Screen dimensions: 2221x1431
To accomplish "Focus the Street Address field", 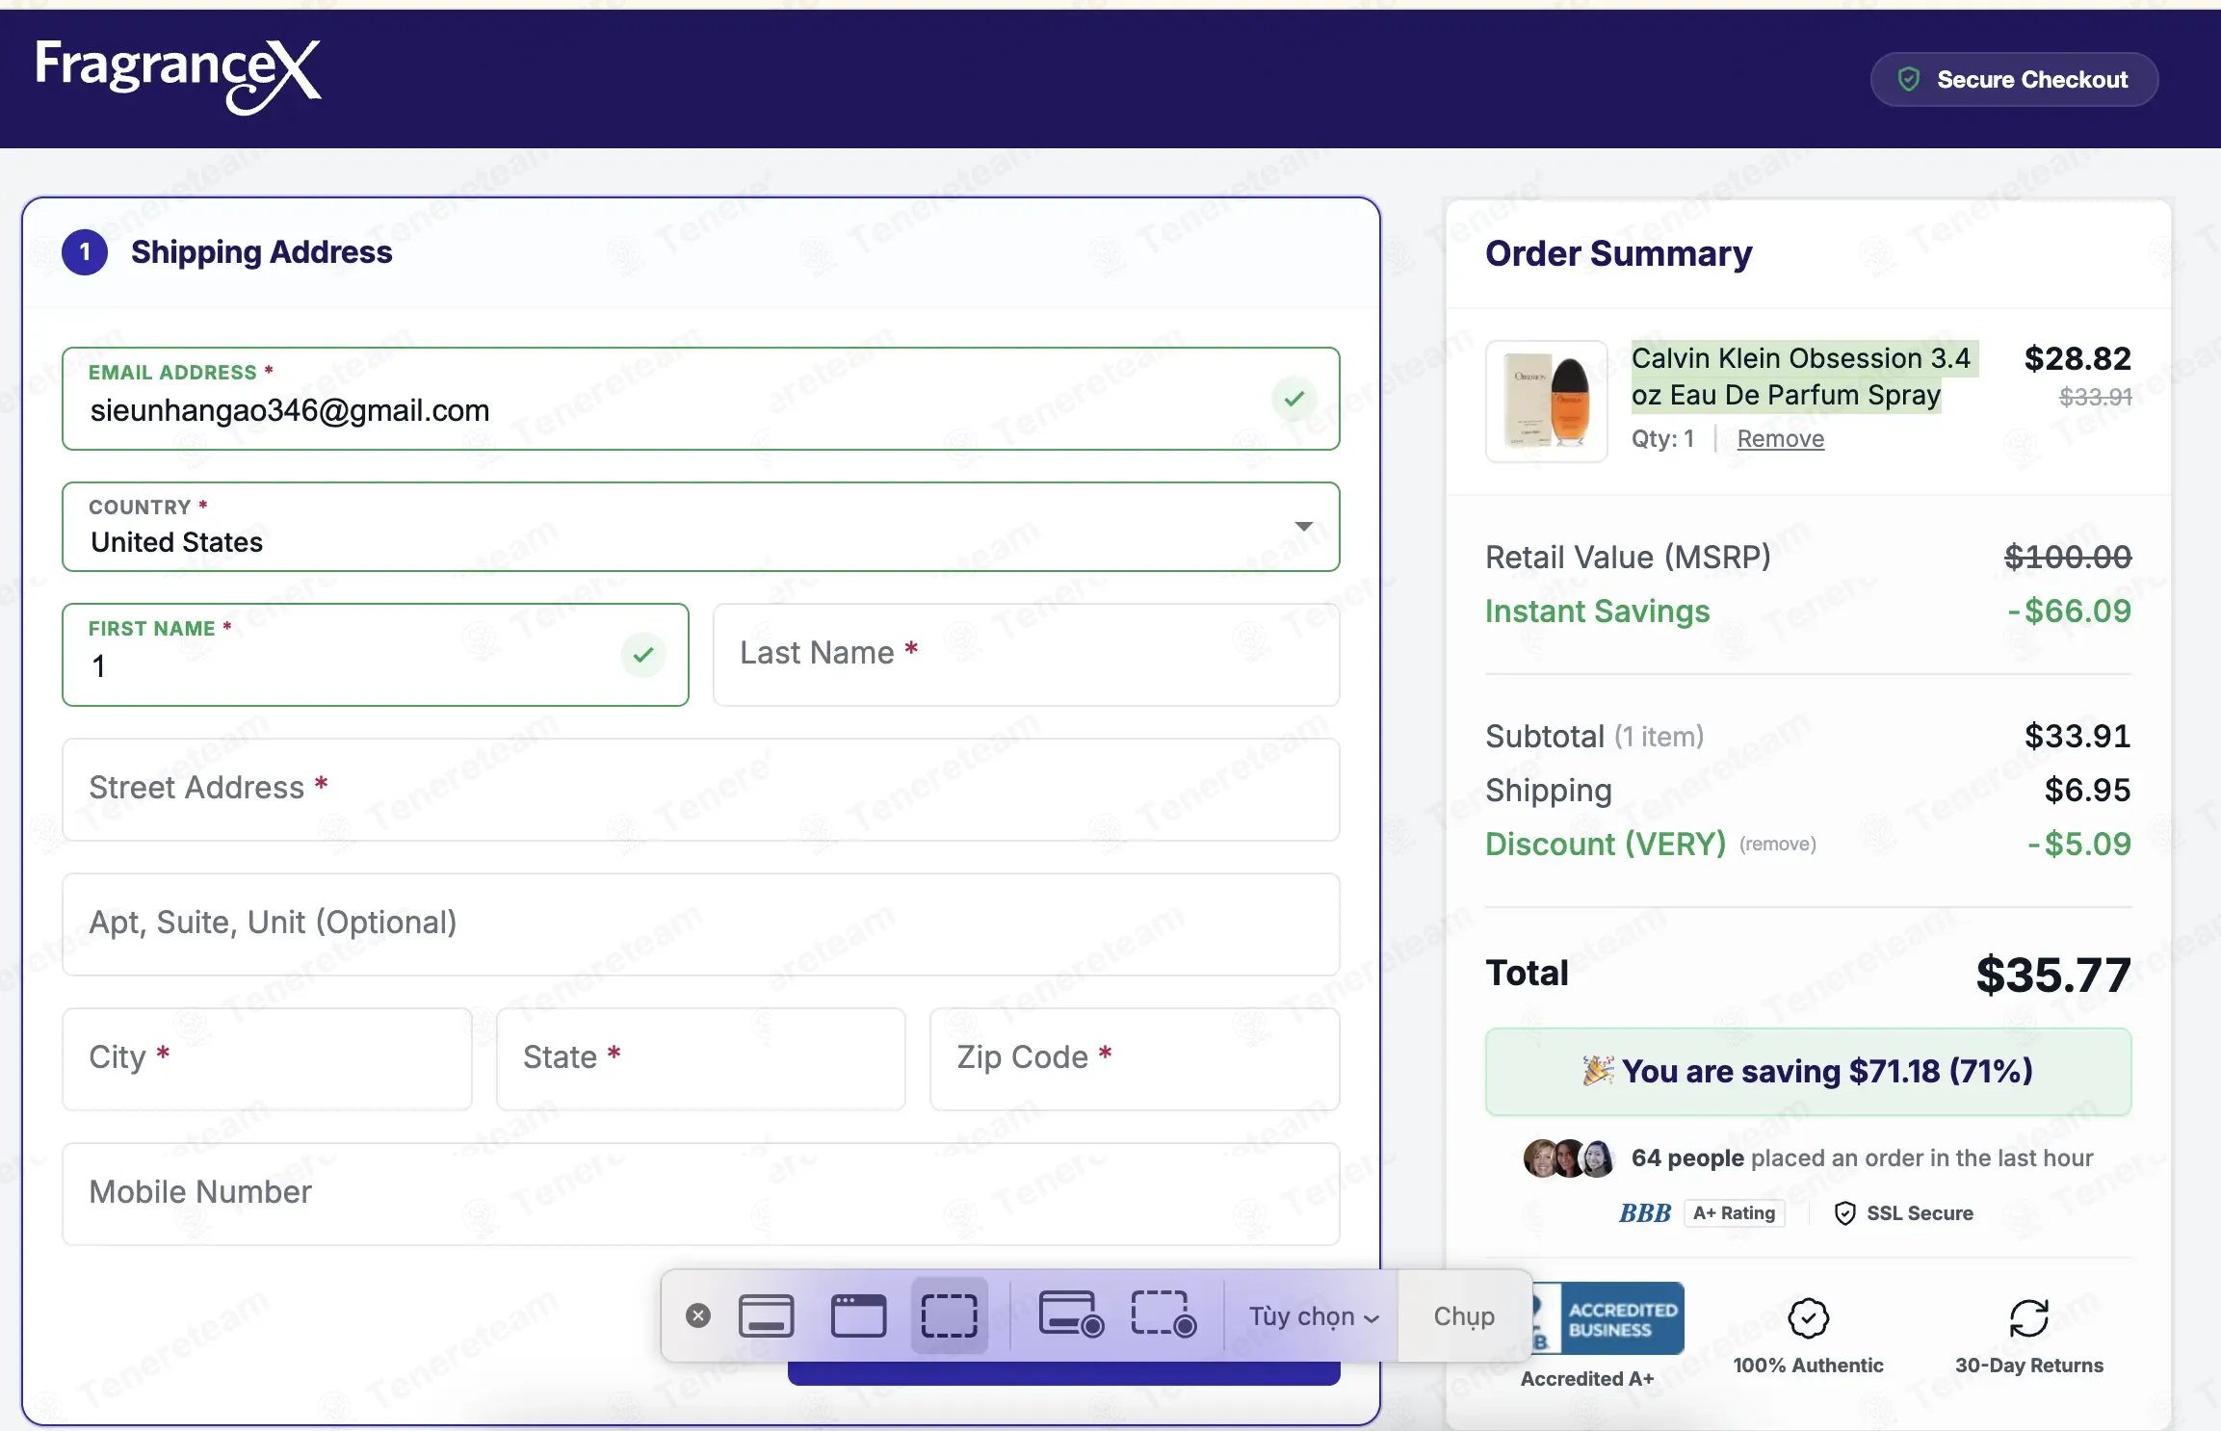I will [701, 790].
